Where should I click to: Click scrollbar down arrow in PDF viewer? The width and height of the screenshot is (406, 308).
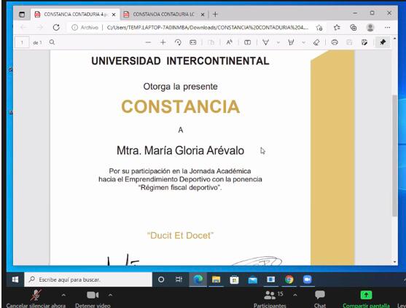394,261
